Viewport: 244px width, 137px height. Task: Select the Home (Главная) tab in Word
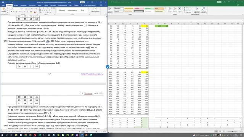pos(10,5)
